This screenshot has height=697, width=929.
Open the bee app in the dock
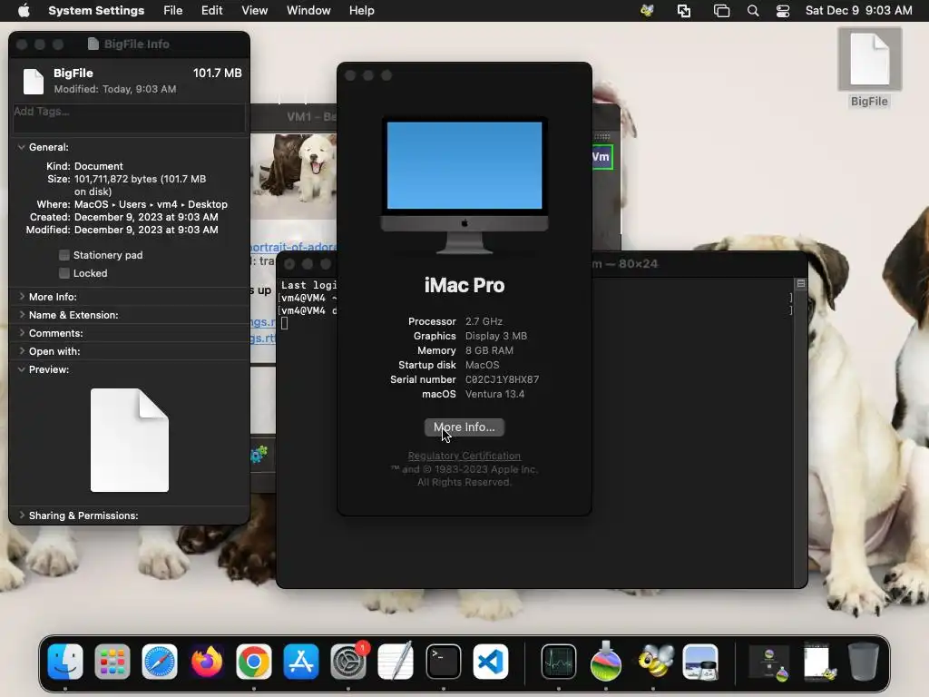pos(653,662)
